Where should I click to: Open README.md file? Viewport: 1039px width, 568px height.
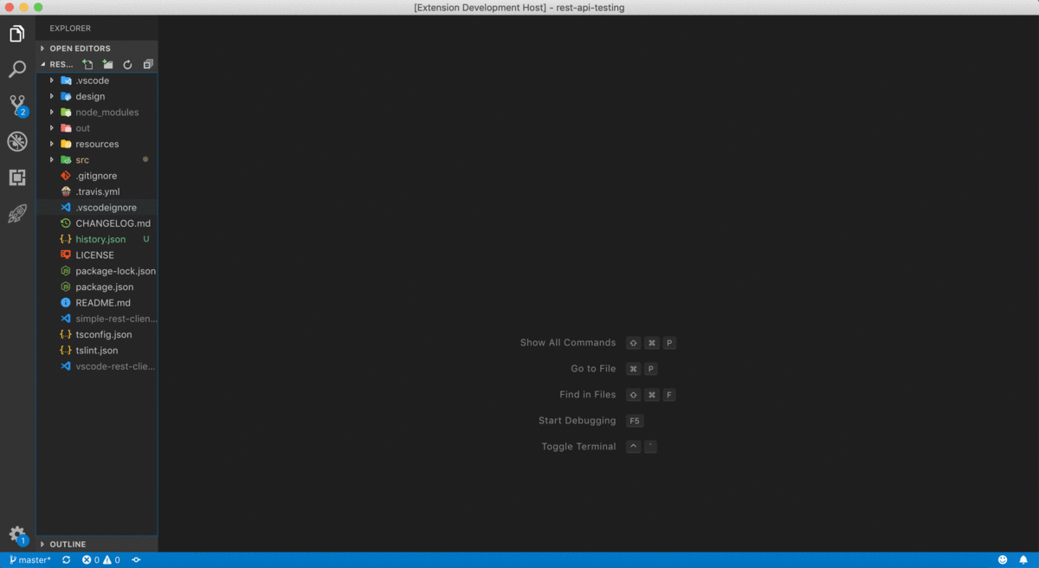(97, 303)
